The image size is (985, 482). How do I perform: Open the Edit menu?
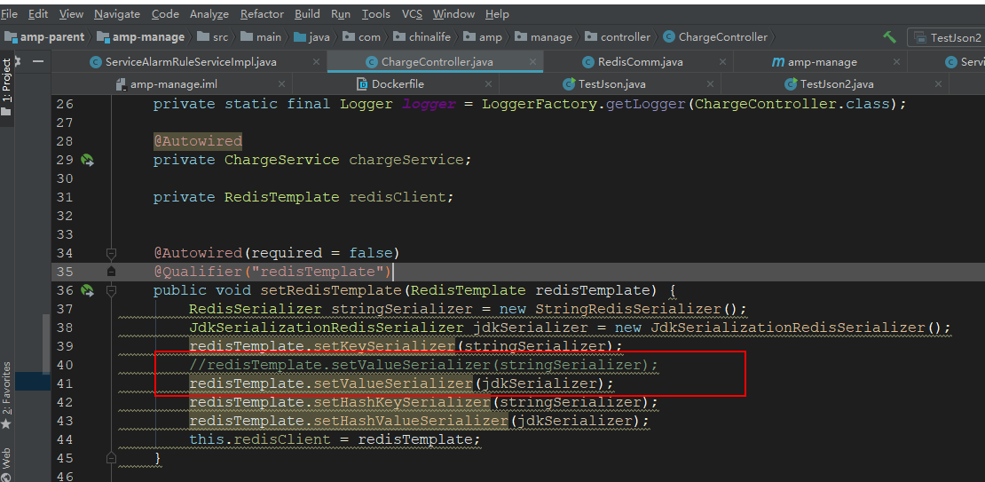point(37,13)
